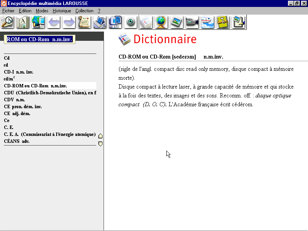The height and width of the screenshot is (231, 308).
Task: Open the Modes menu
Action: click(42, 11)
